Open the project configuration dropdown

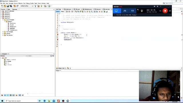(x=27, y=6)
